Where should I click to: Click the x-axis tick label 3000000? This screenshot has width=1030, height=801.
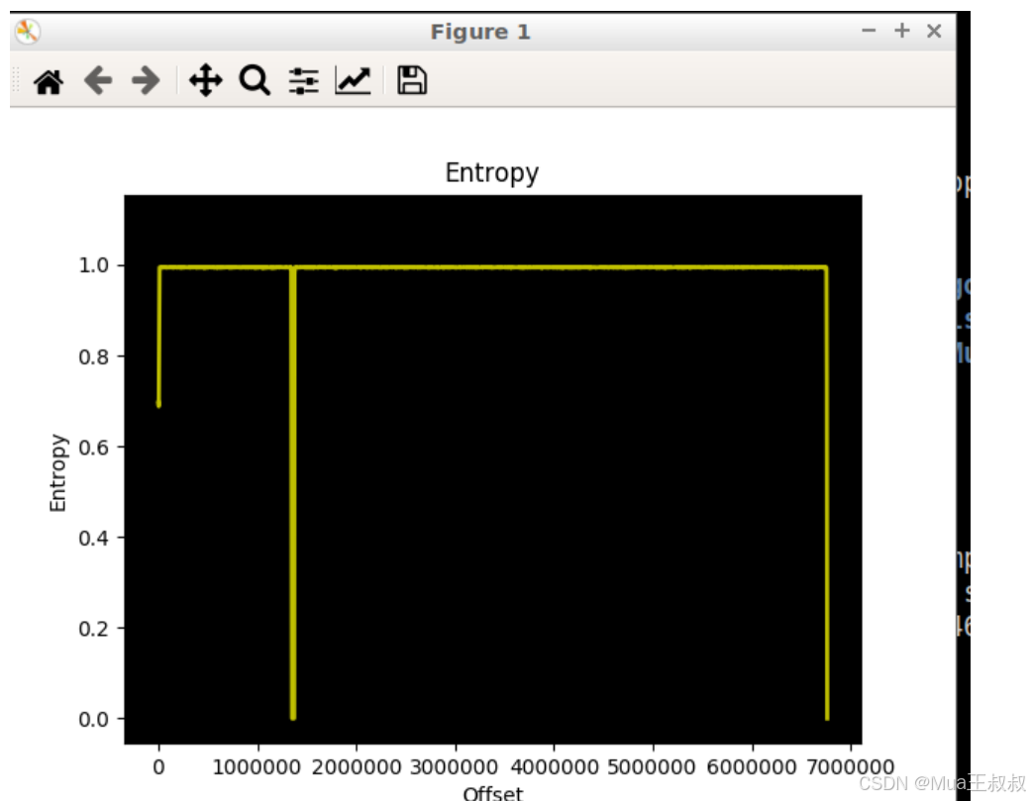tap(455, 767)
